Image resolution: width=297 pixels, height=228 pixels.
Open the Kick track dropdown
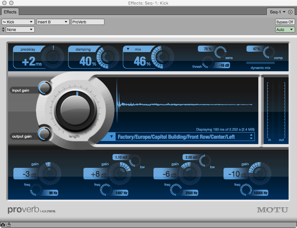pos(18,22)
